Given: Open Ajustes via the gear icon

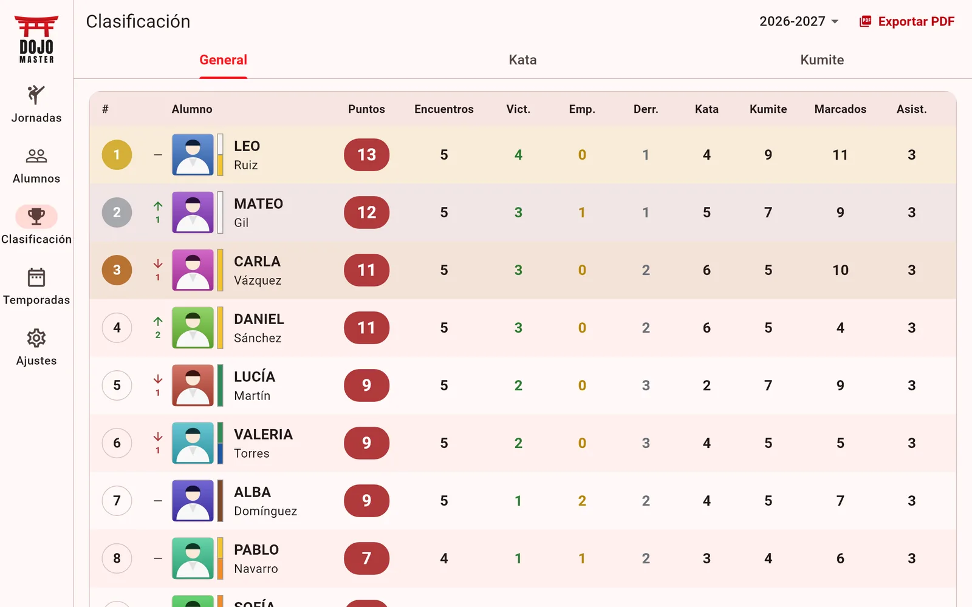Looking at the screenshot, I should (36, 338).
